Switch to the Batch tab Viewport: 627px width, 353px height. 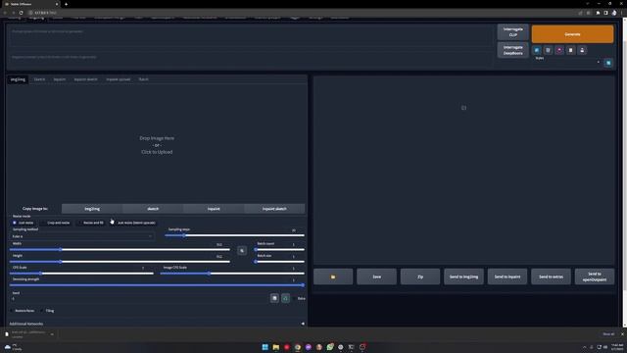143,79
